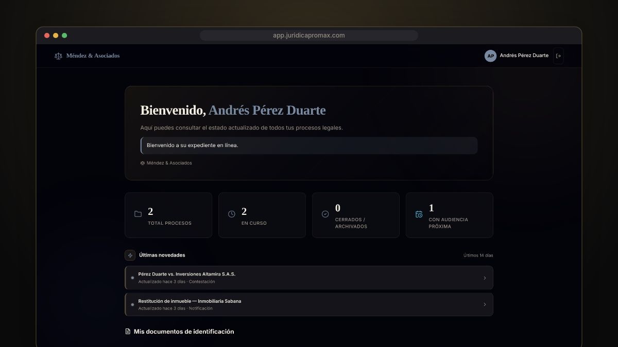
Task: Click the folder icon in Total Procesos card
Action: tap(138, 214)
